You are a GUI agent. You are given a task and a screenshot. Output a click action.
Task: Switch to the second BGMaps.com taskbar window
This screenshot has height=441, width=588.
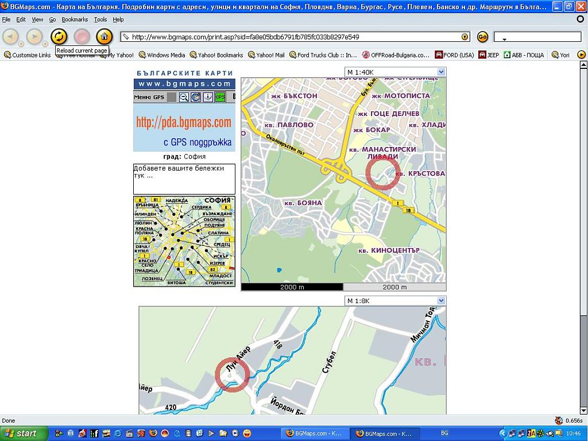(385, 434)
